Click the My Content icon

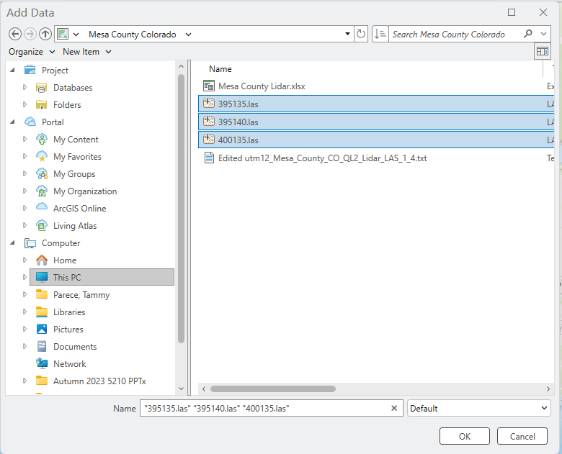click(42, 140)
